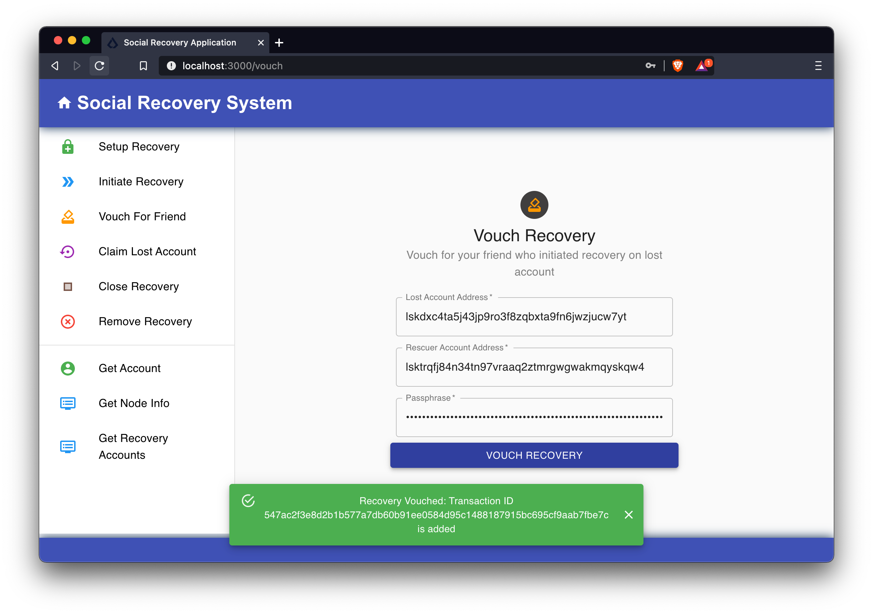Click the bookmark icon in toolbar

[143, 66]
